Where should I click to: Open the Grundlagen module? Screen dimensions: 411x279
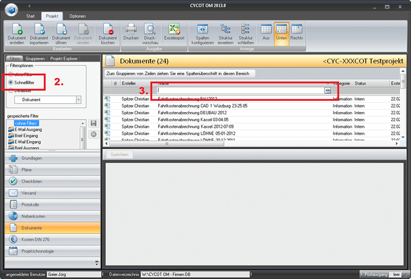click(x=52, y=158)
